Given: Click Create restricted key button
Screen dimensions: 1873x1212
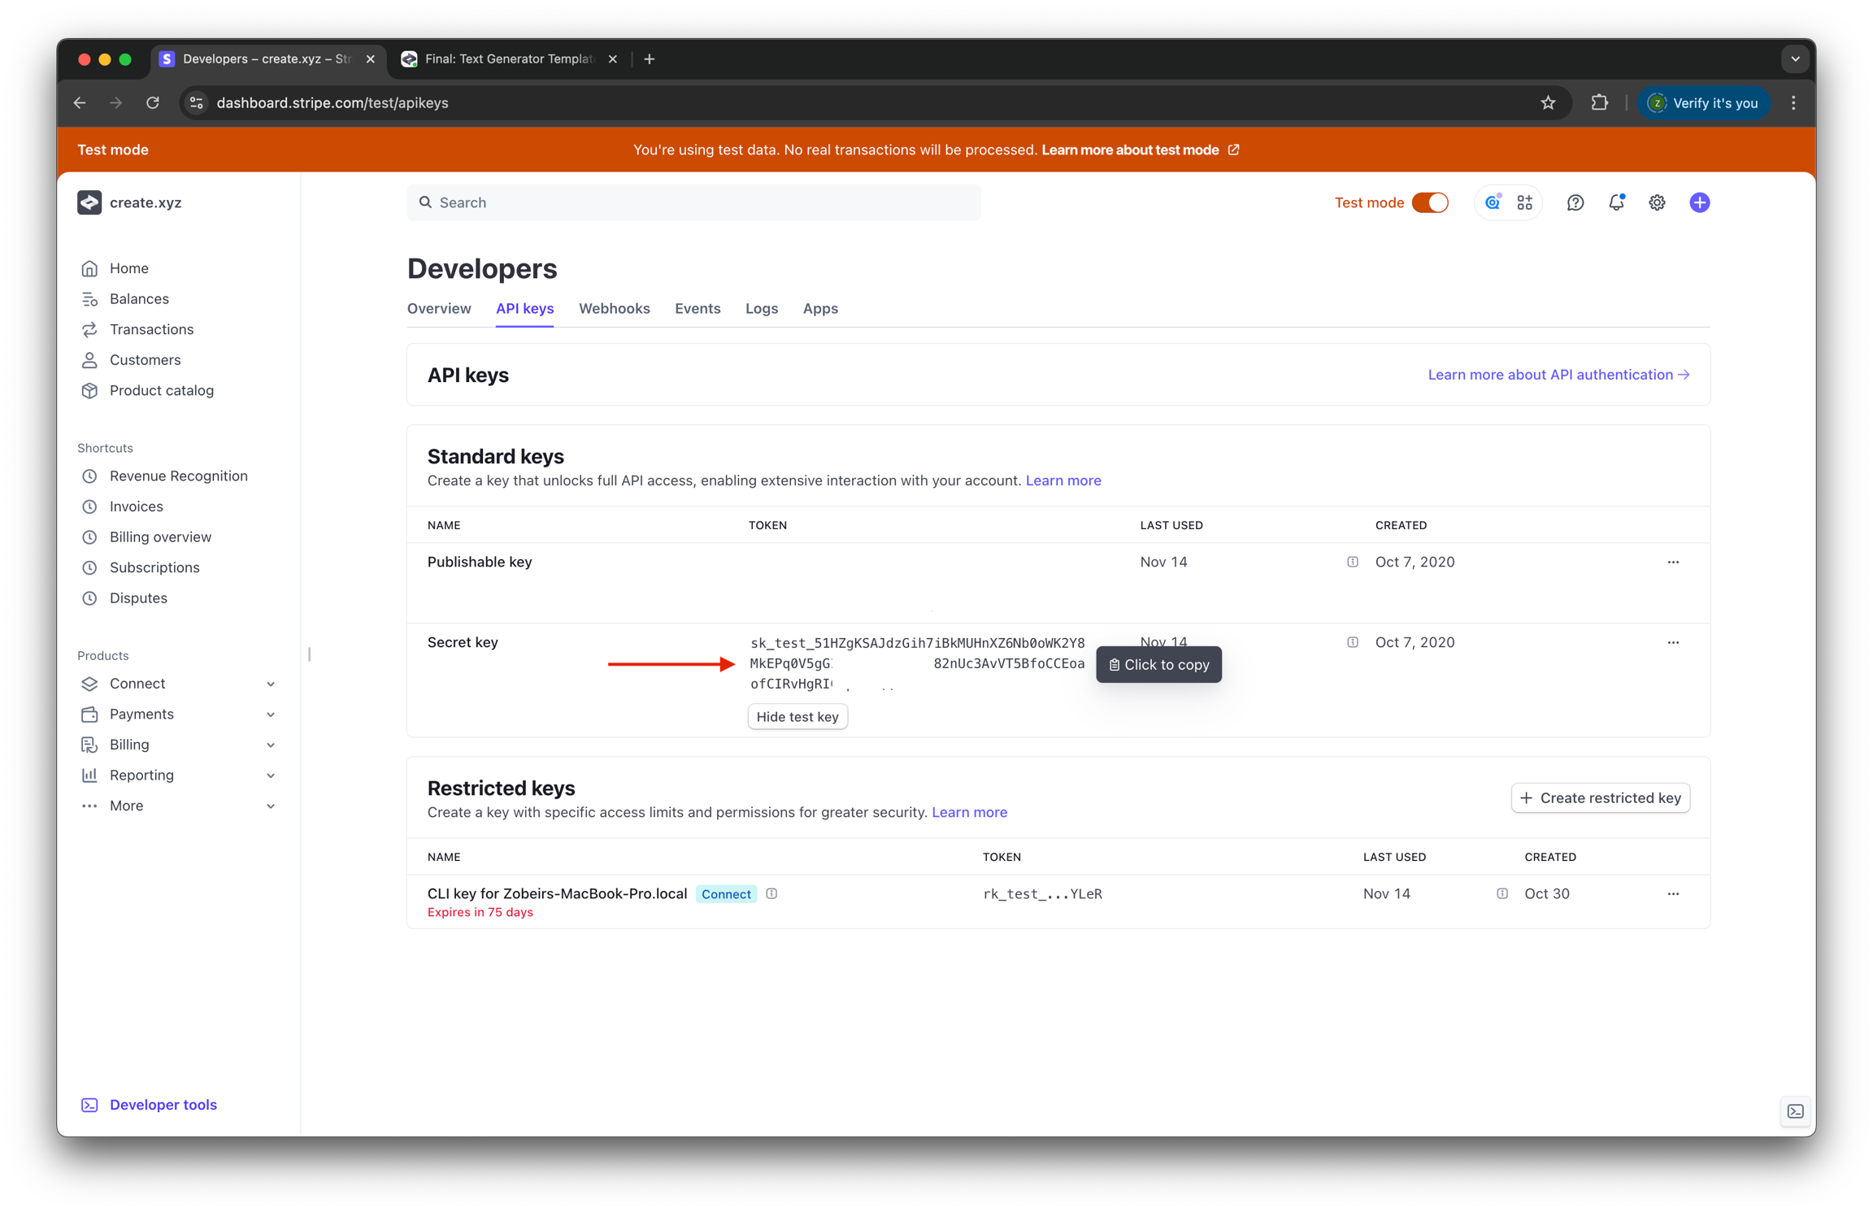Looking at the screenshot, I should [1600, 797].
